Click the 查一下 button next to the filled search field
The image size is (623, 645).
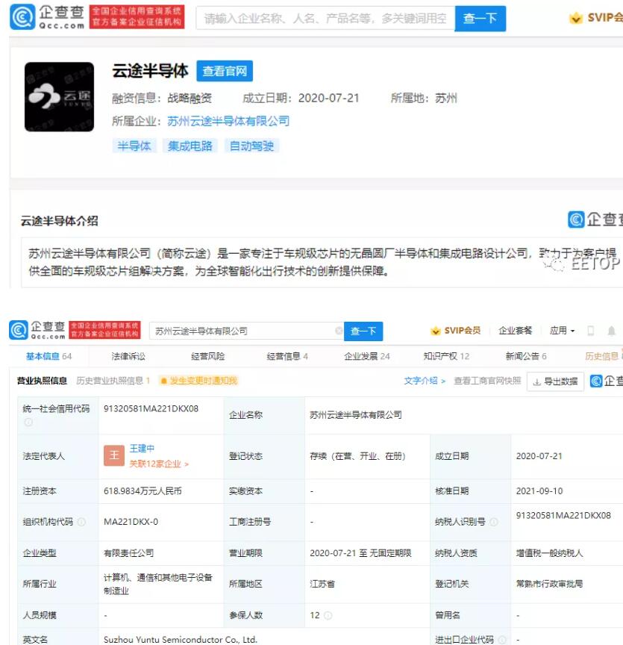[363, 331]
